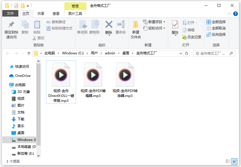Select This PC (此电脑) in sidebar
Viewport: 241px width, 167px height.
coord(17,85)
